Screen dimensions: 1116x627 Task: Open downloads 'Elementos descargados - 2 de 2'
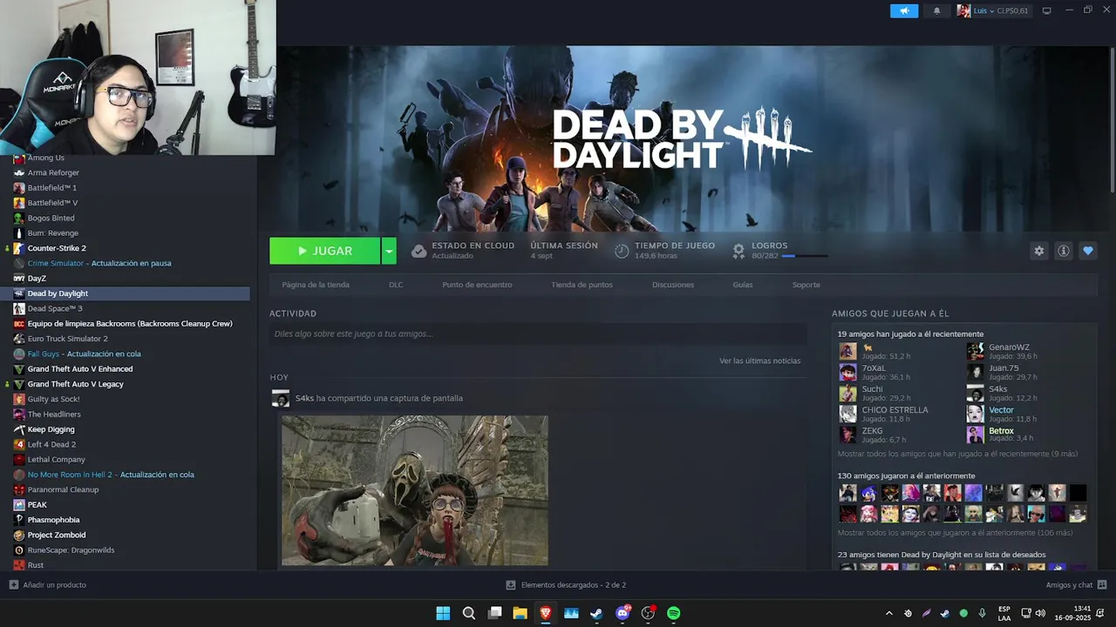pyautogui.click(x=566, y=585)
